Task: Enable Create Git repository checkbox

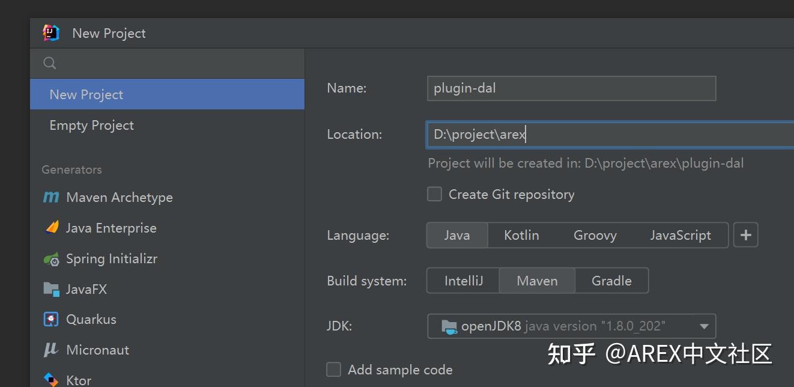Action: [434, 194]
